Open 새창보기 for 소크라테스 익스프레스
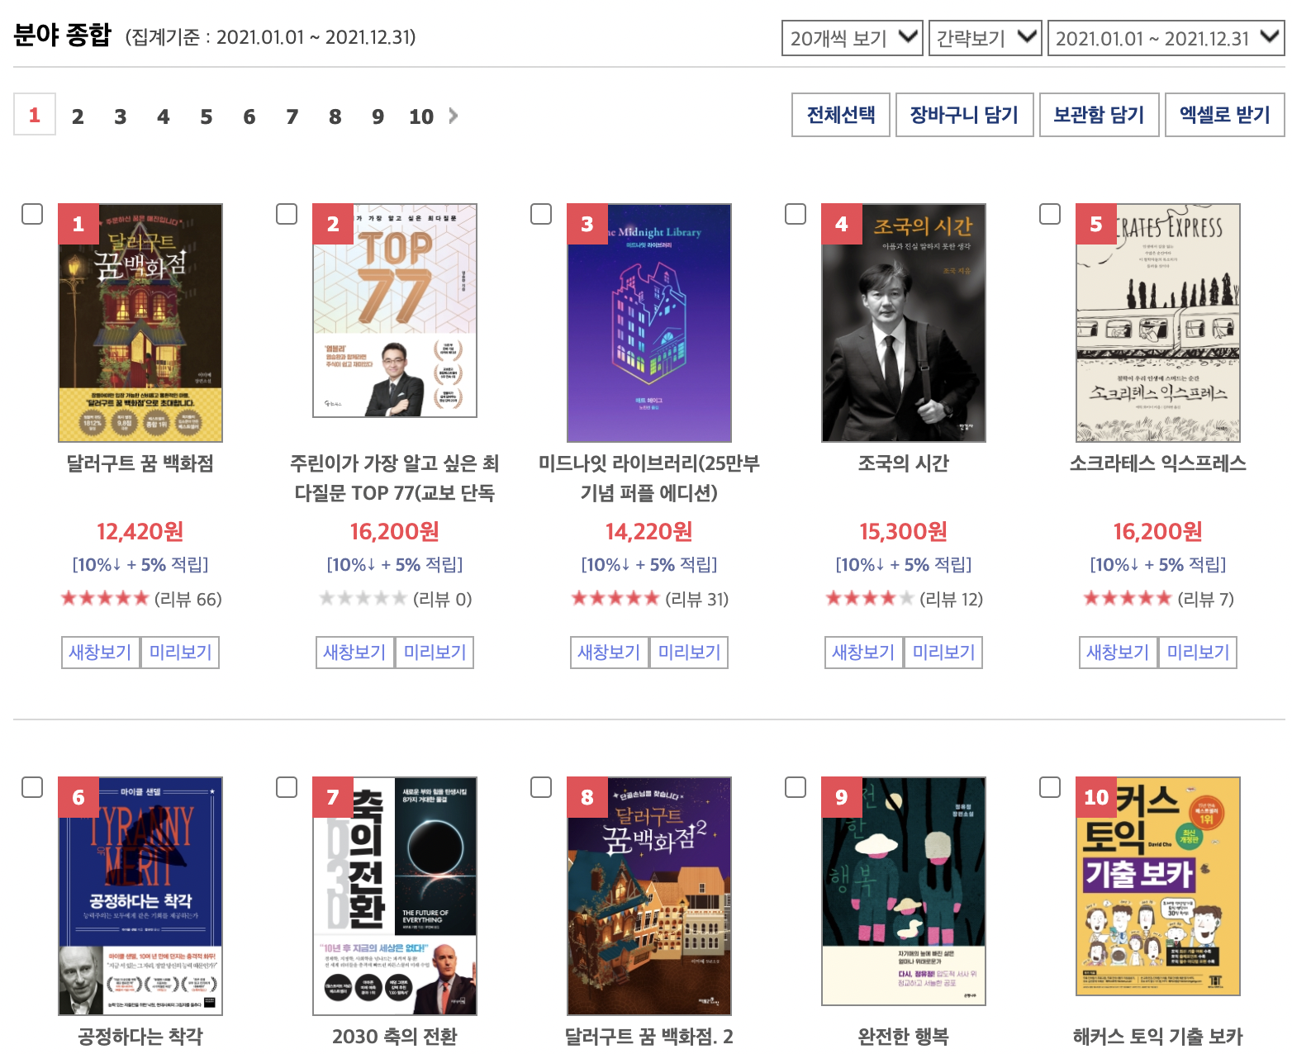Viewport: 1292px width, 1054px height. pos(1119,653)
